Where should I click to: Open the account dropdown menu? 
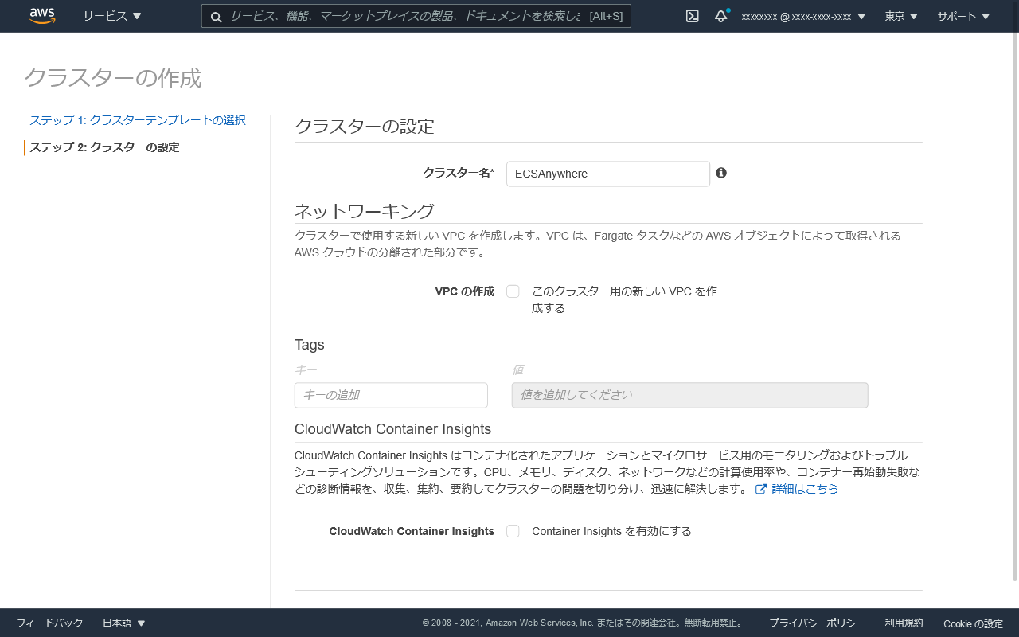pos(802,16)
